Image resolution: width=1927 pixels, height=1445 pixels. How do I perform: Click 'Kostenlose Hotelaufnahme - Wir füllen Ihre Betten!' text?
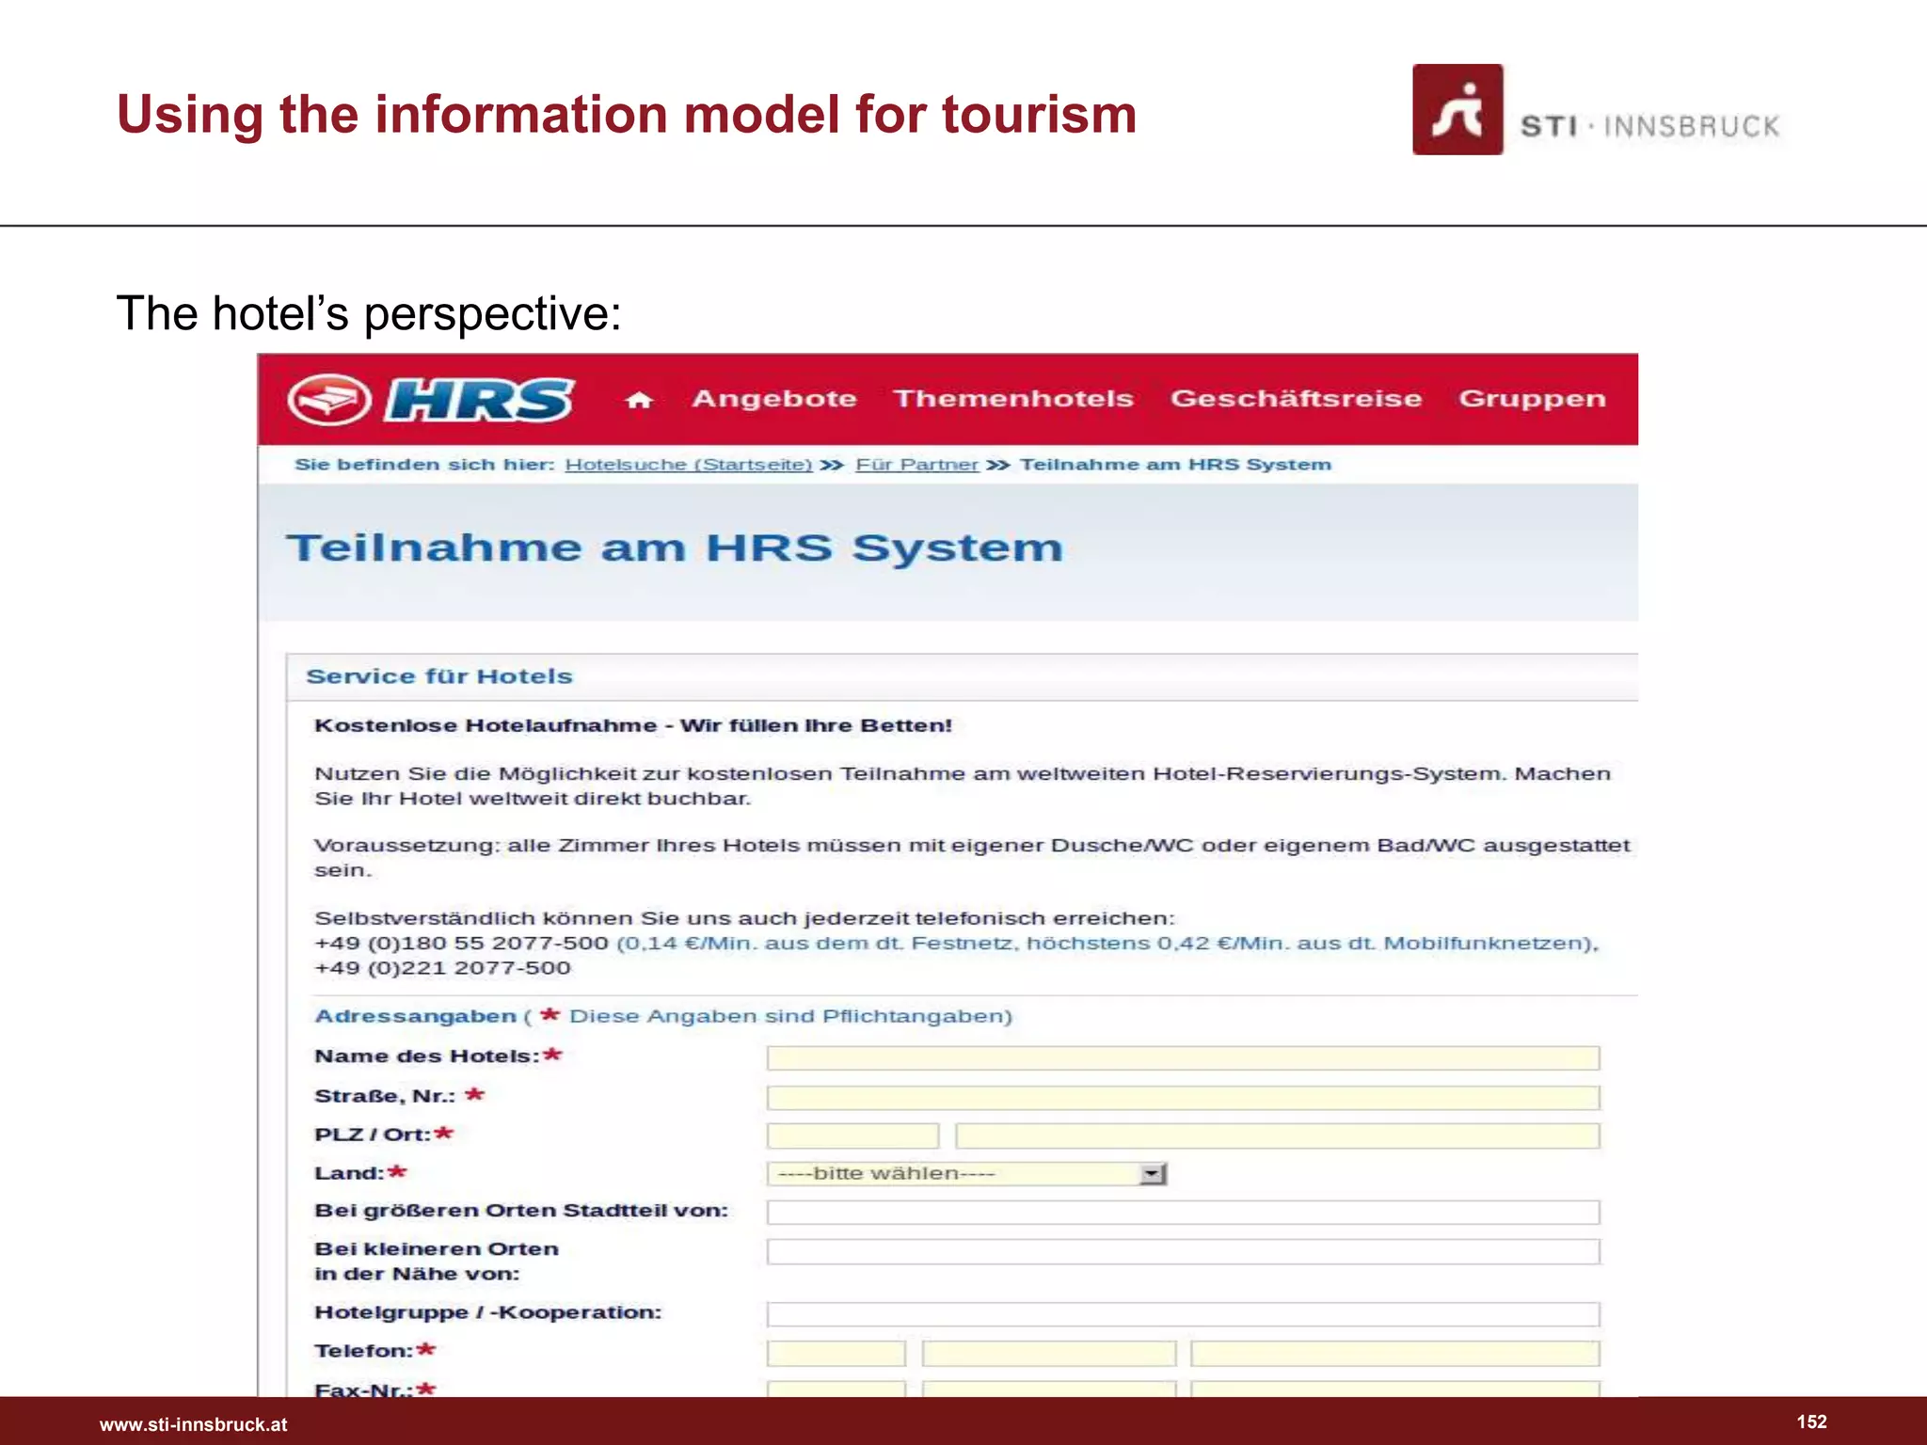pos(633,725)
